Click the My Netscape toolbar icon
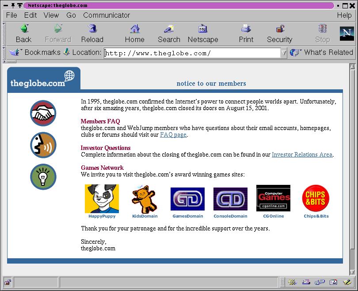 coord(203,30)
